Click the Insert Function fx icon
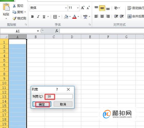 (x=57, y=31)
